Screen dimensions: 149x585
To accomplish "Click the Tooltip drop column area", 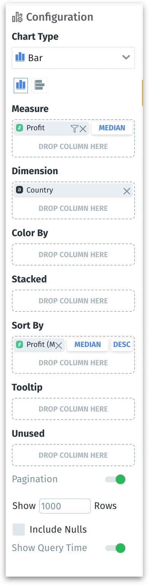I will tap(73, 409).
